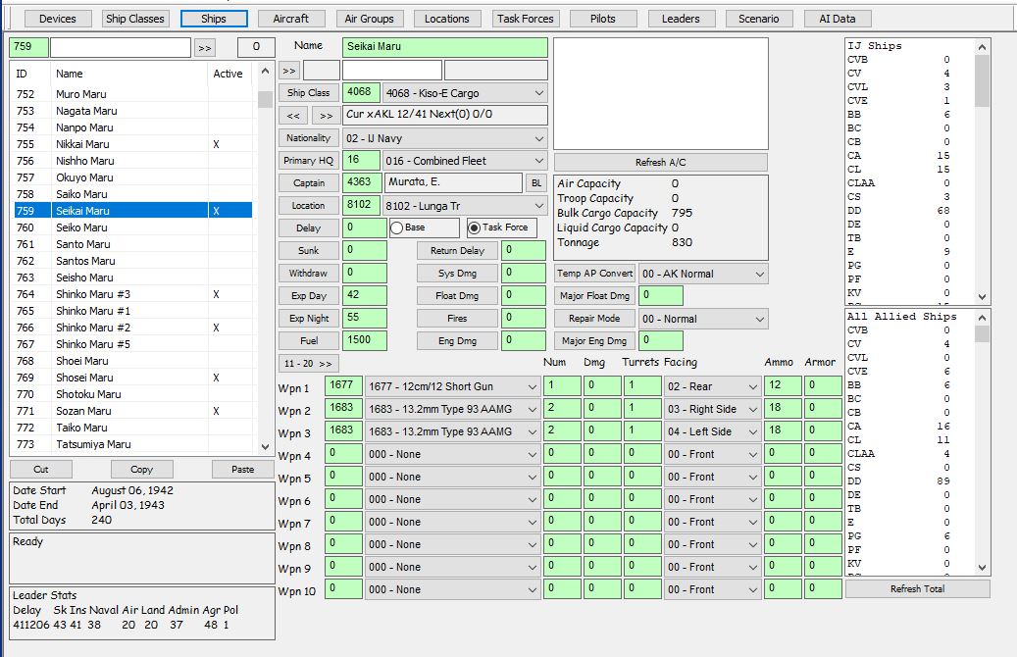Click the Refresh A/C button
Screen dimensions: 1017x657
[x=660, y=162]
